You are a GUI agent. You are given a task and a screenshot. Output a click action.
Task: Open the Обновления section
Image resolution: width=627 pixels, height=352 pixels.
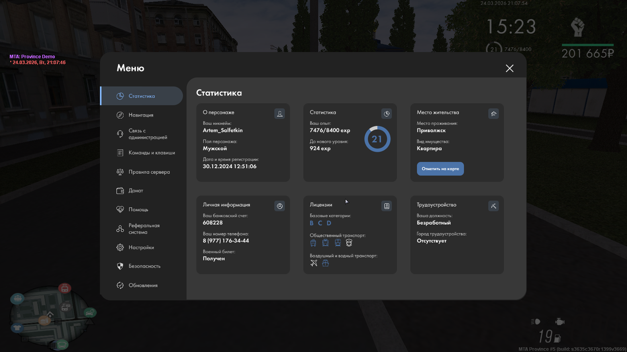(x=142, y=285)
